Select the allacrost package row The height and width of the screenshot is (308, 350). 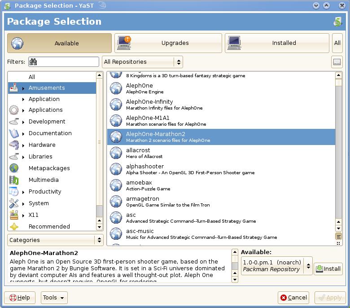[221, 153]
